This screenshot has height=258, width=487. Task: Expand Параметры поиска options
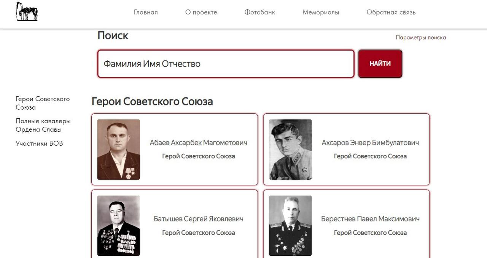tap(421, 37)
